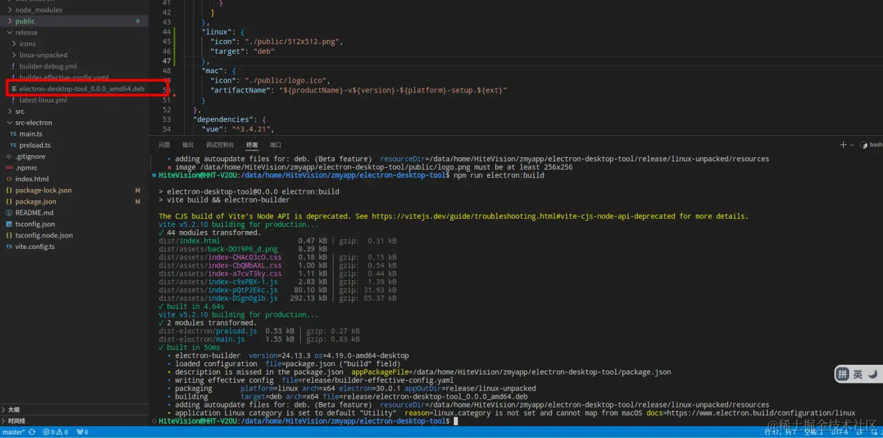The width and height of the screenshot is (883, 438).
Task: Select the bash terminal instance
Action: click(x=871, y=145)
